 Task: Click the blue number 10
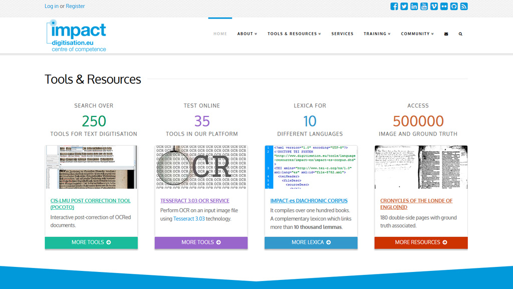[x=310, y=121]
